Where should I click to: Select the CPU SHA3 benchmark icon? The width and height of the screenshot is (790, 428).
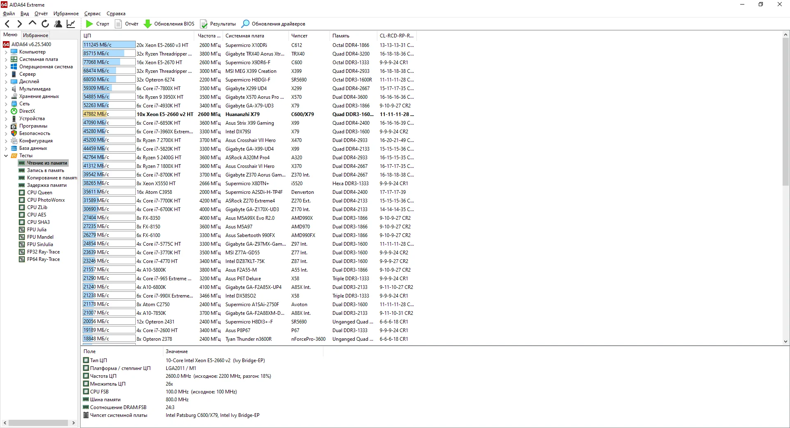pyautogui.click(x=22, y=222)
